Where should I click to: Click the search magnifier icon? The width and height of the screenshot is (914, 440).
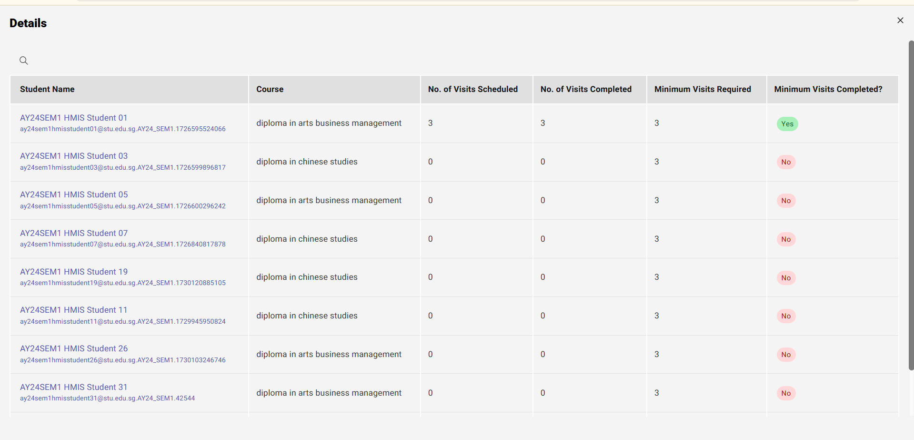[24, 61]
